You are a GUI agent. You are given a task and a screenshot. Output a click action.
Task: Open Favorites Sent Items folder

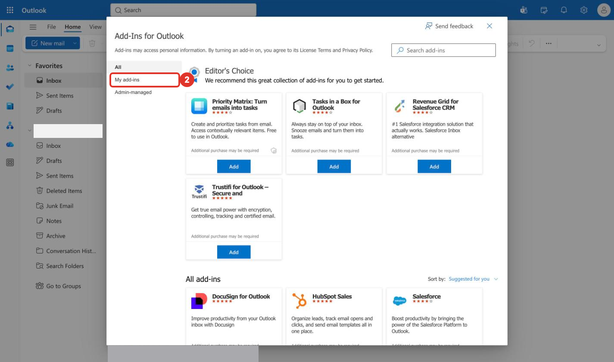pos(63,96)
